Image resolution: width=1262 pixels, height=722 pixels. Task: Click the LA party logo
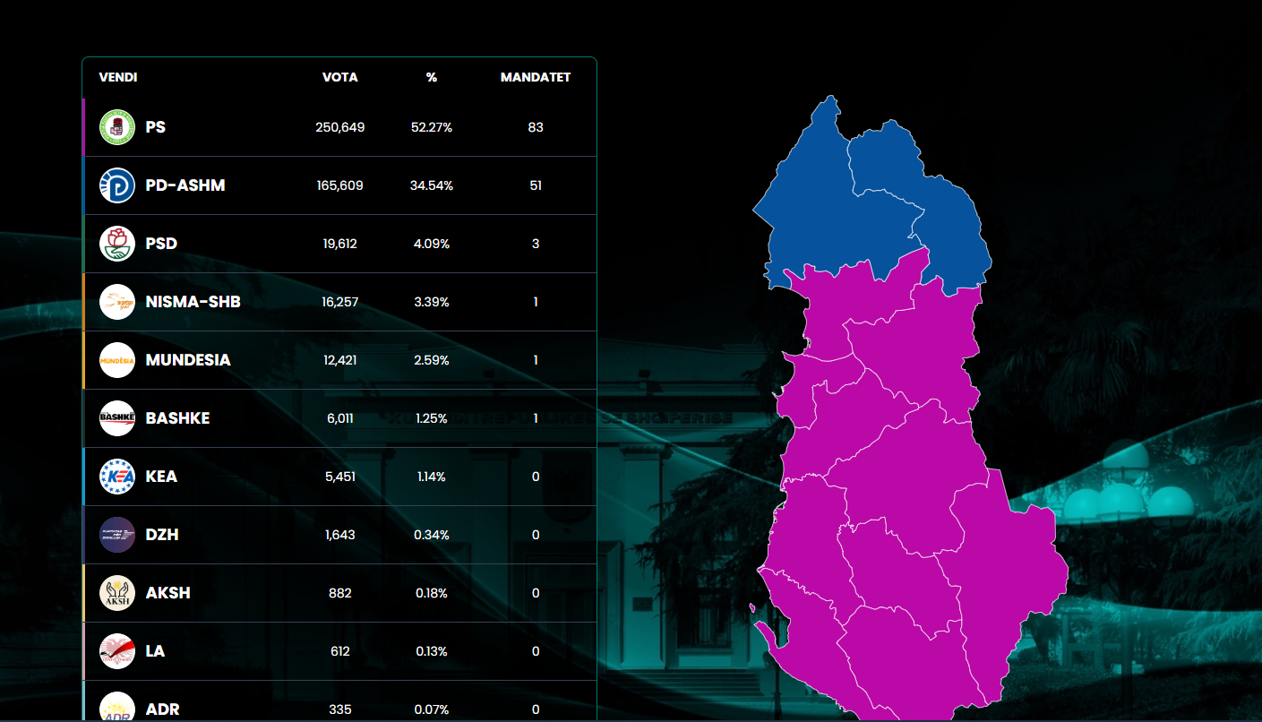(117, 651)
